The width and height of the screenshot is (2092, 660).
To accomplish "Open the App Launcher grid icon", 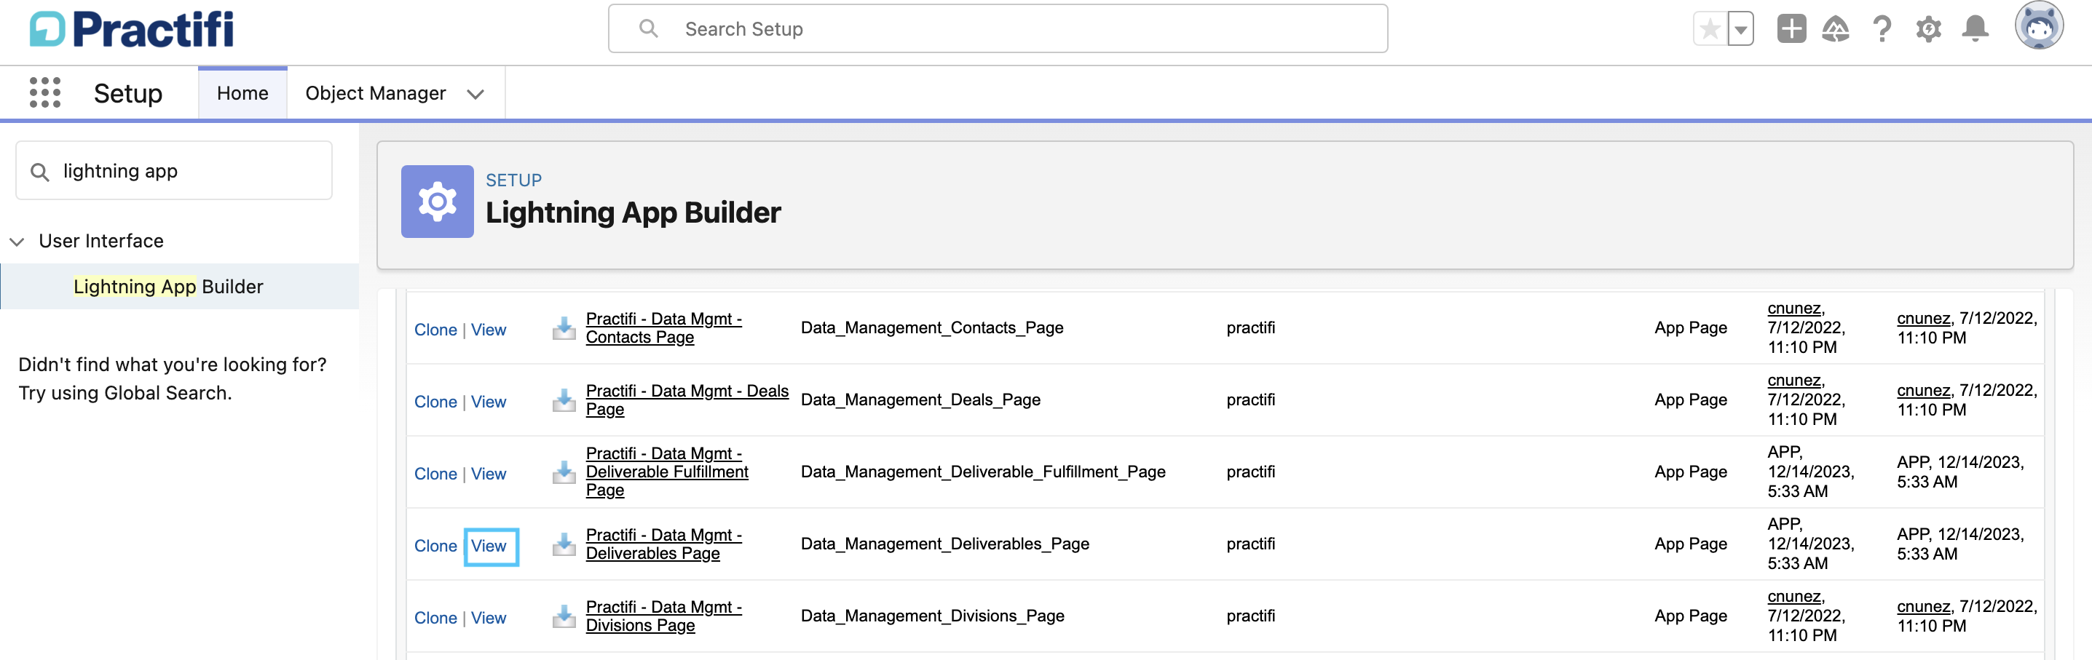I will 44,92.
